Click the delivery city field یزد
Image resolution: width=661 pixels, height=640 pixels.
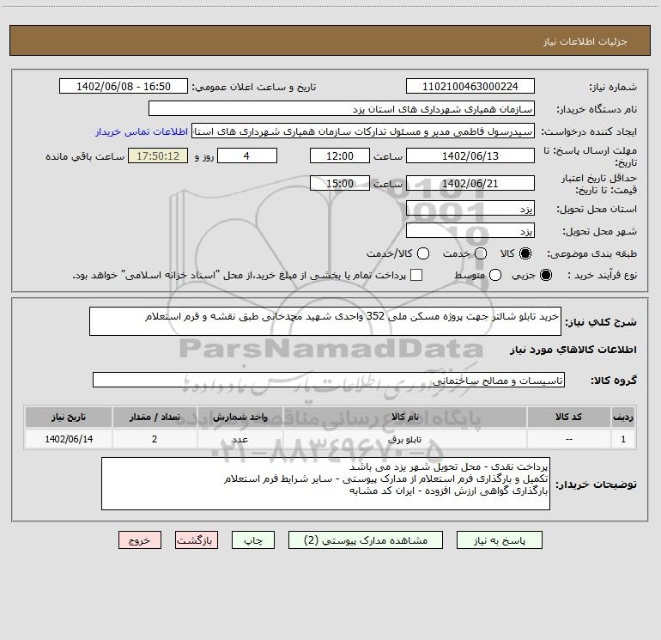470,231
